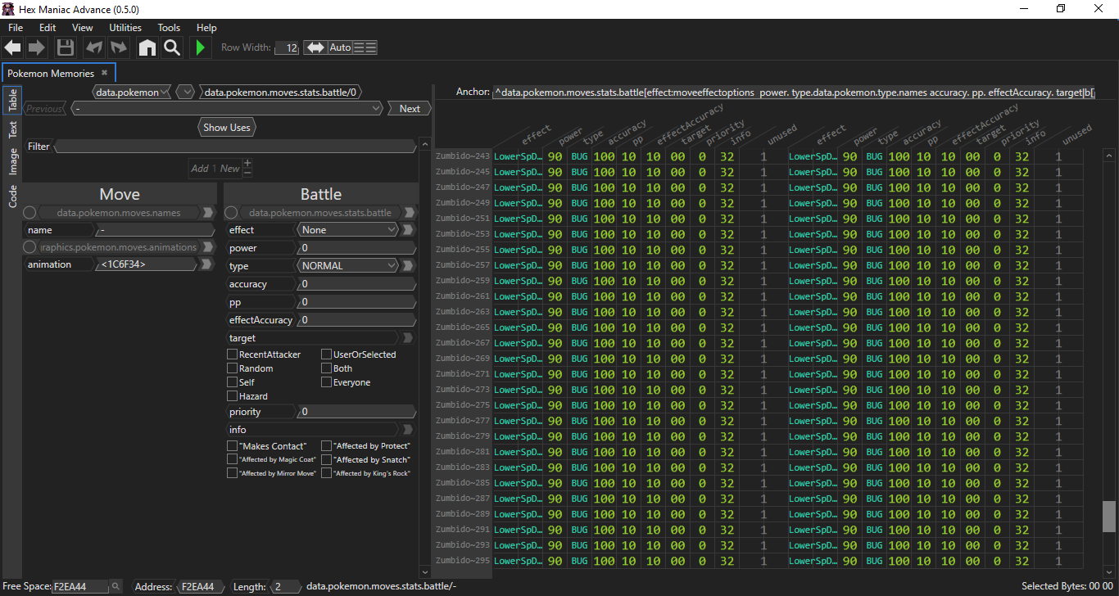The width and height of the screenshot is (1119, 596).
Task: Click the Show Uses button
Action: [227, 128]
